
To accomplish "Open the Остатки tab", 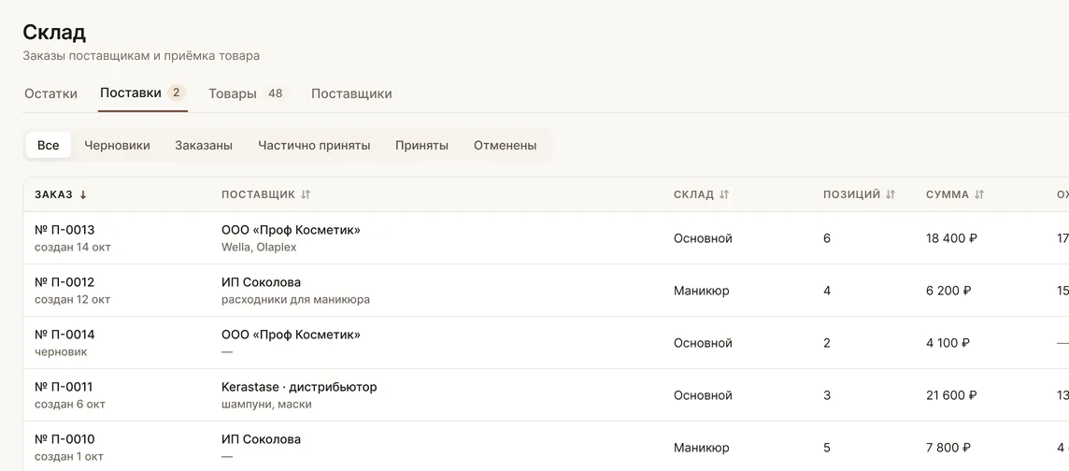I will [x=50, y=94].
